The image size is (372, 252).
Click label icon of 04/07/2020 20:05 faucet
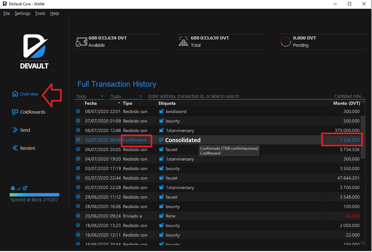point(161,149)
